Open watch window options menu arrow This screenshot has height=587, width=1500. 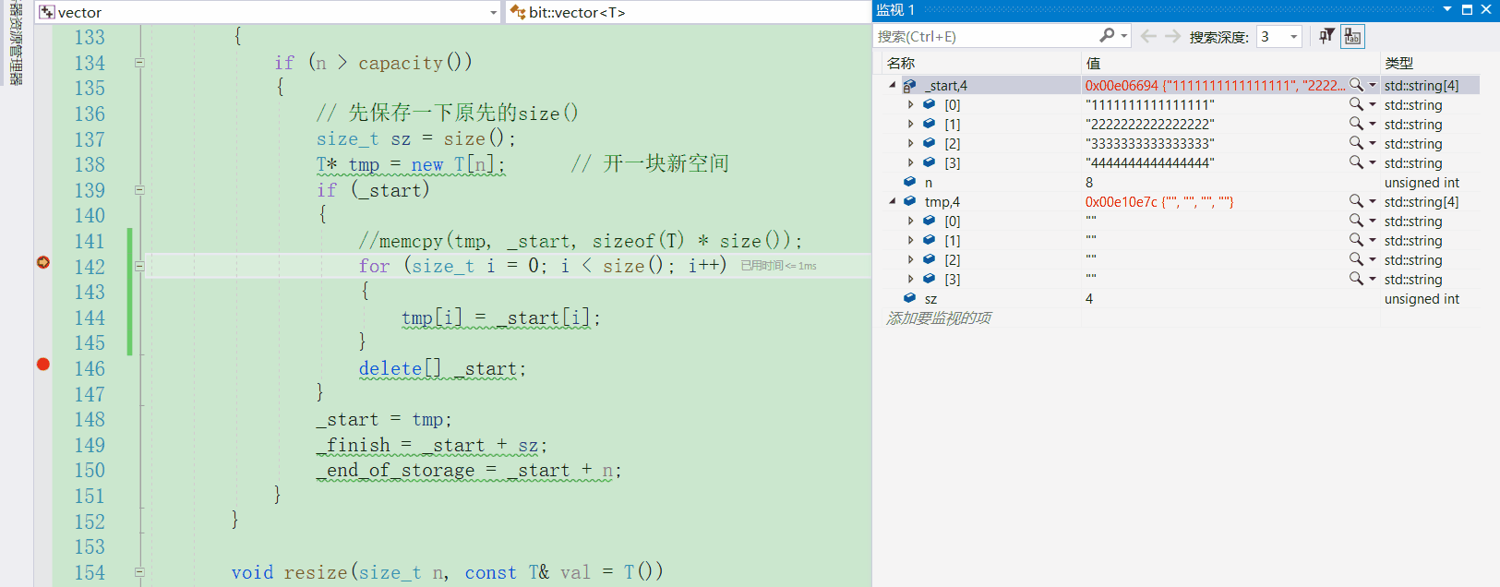1447,9
